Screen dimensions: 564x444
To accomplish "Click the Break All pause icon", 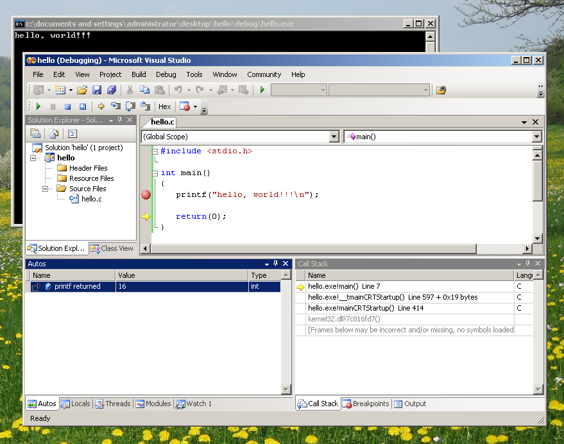I will click(x=53, y=107).
